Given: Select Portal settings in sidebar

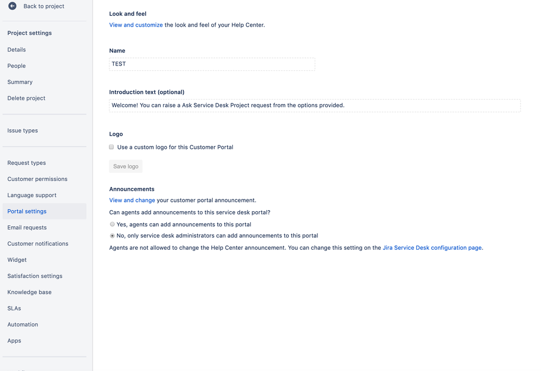Looking at the screenshot, I should [x=26, y=211].
